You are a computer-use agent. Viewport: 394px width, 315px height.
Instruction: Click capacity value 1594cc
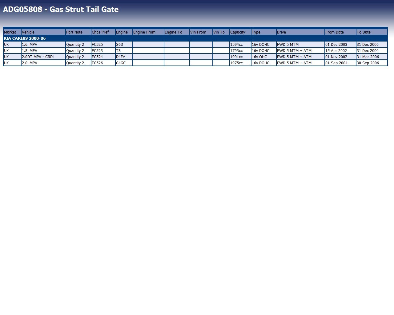click(x=240, y=44)
